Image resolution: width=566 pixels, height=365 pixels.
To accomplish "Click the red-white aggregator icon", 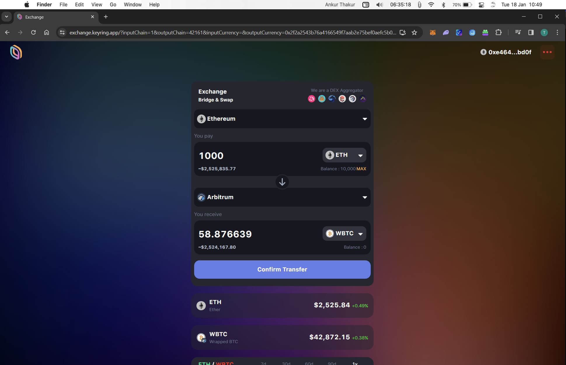I will 342,99.
